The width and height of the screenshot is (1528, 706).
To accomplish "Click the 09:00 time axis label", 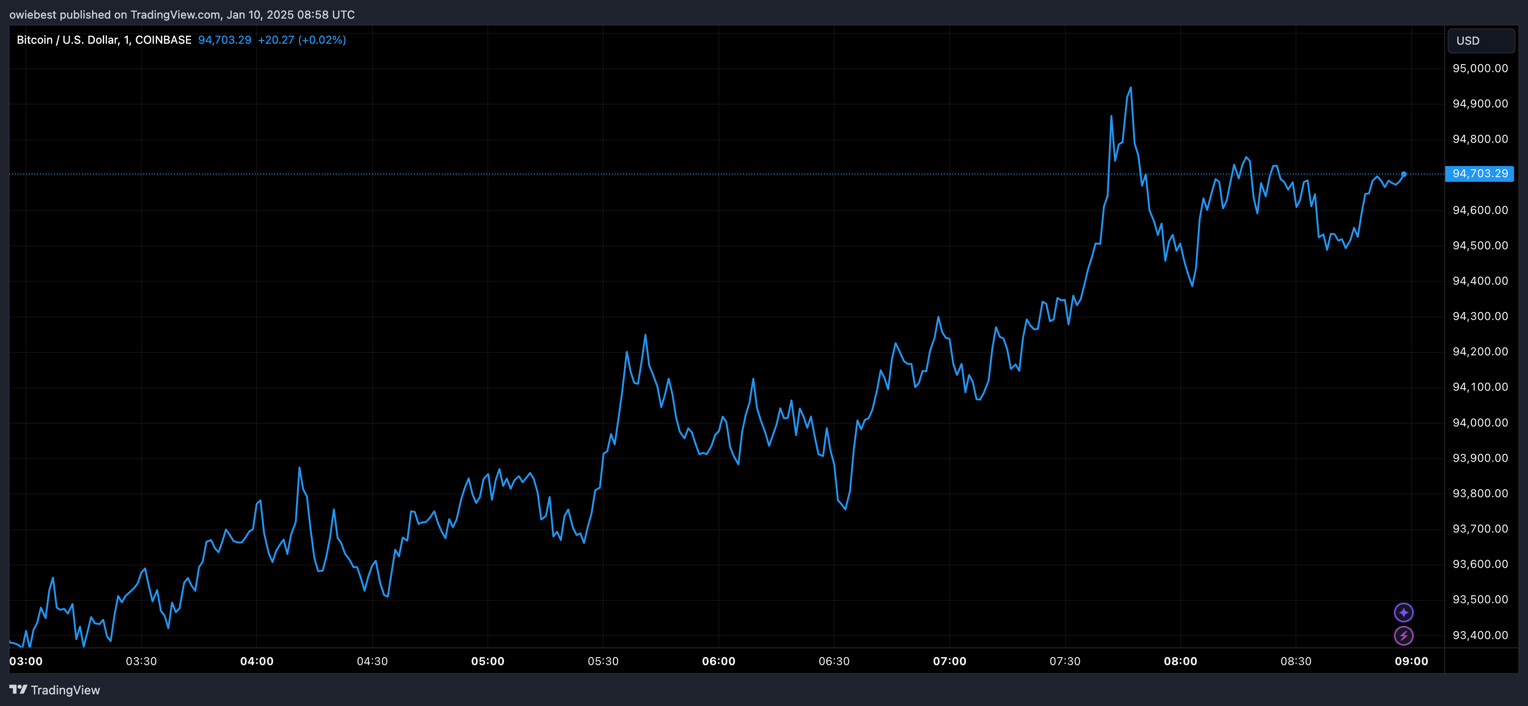I will point(1412,661).
